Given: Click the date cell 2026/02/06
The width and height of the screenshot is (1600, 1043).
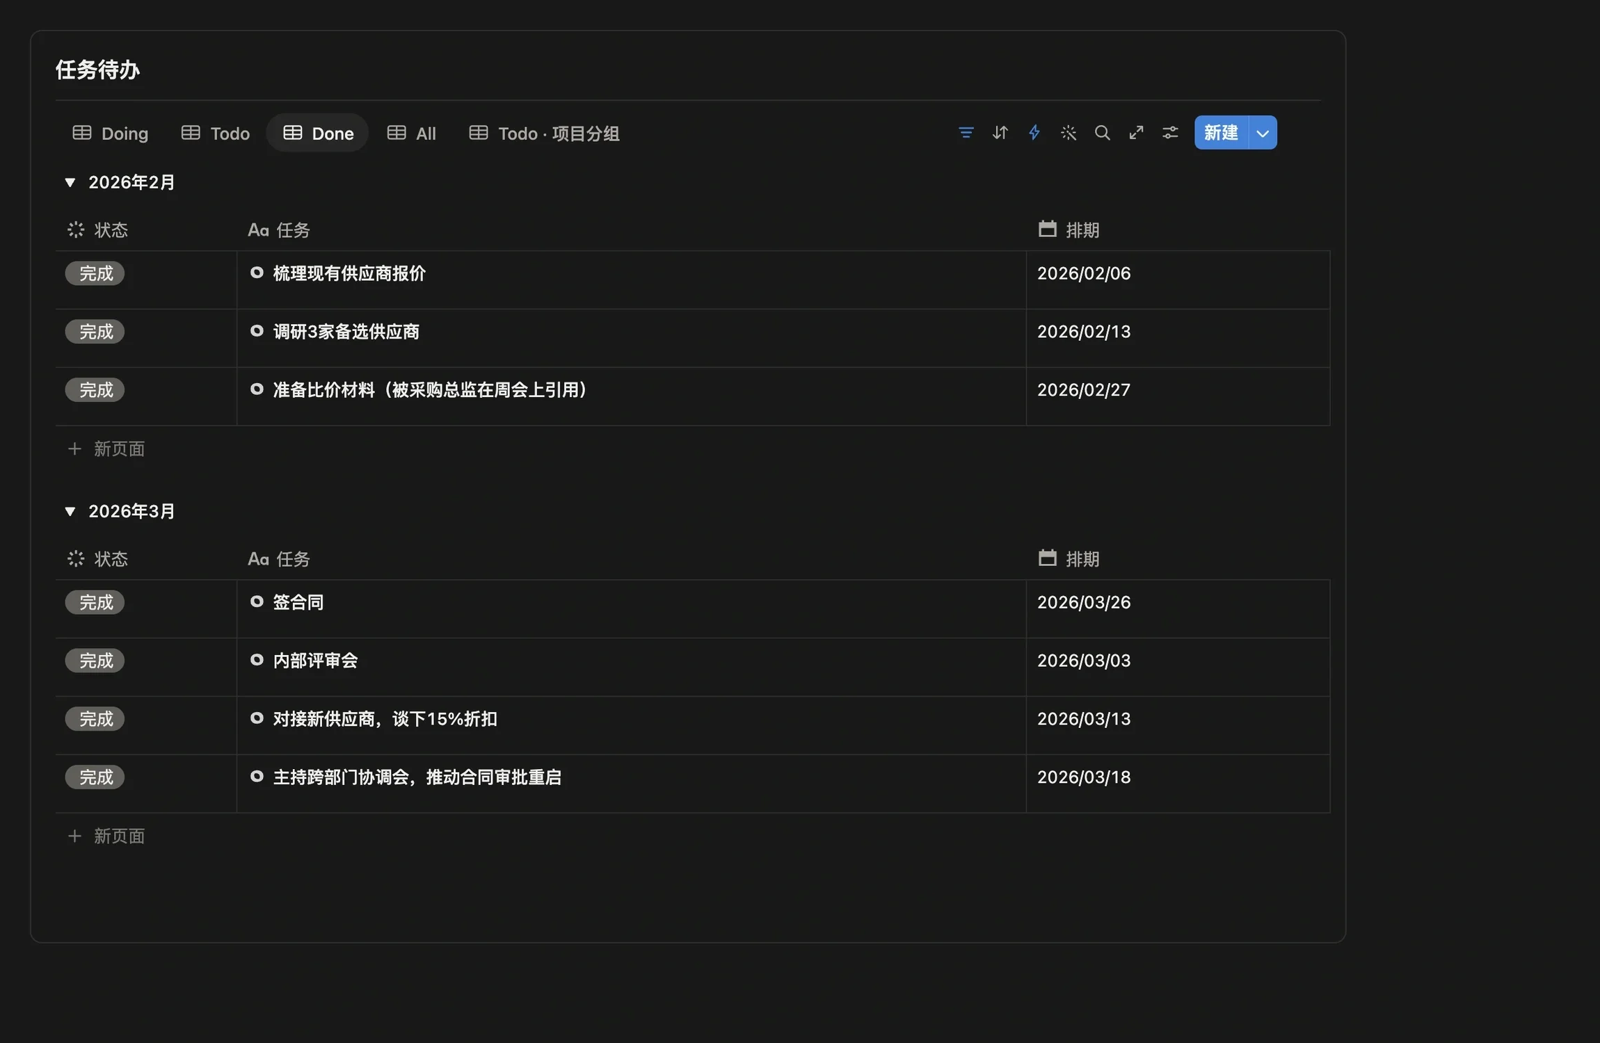Looking at the screenshot, I should [1178, 280].
